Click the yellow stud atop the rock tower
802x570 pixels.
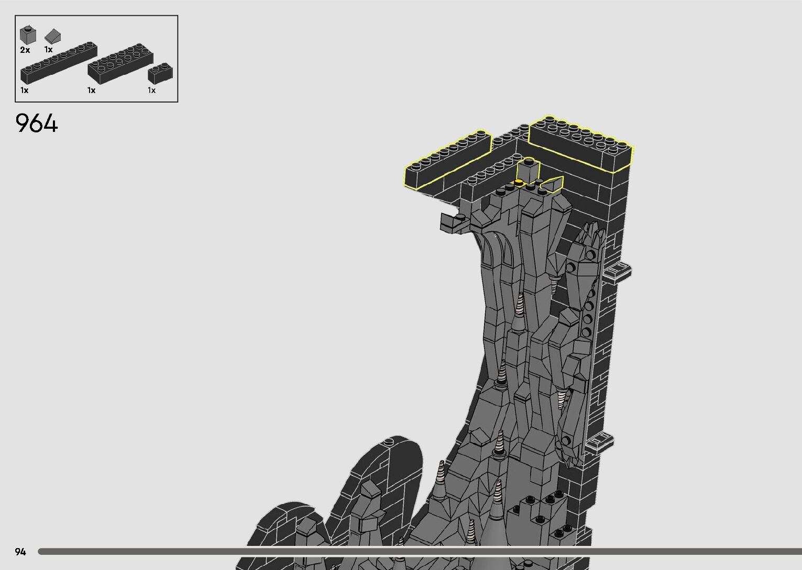[519, 183]
